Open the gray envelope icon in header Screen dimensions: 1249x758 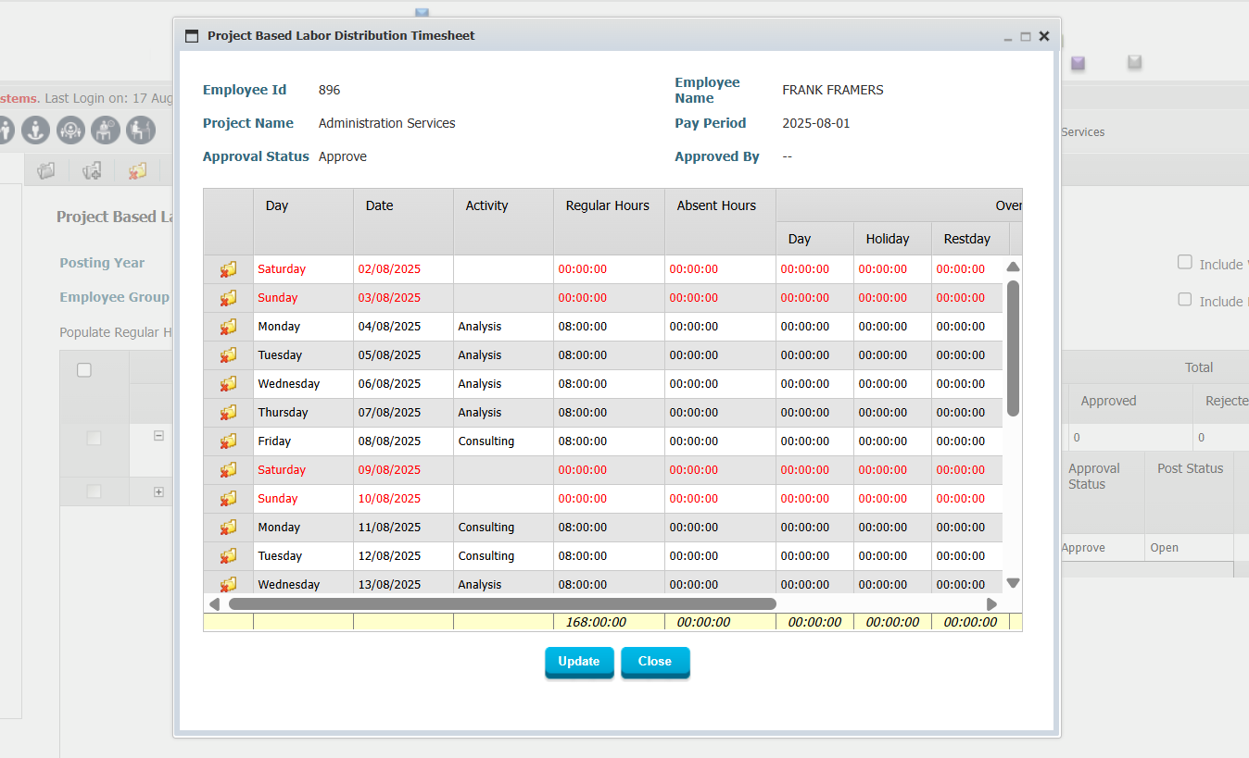coord(1134,62)
